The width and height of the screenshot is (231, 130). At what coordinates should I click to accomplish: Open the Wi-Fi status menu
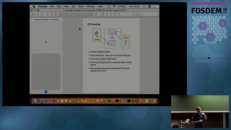click(114, 6)
